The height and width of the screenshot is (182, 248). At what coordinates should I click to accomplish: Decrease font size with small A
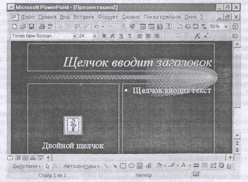click(206, 36)
